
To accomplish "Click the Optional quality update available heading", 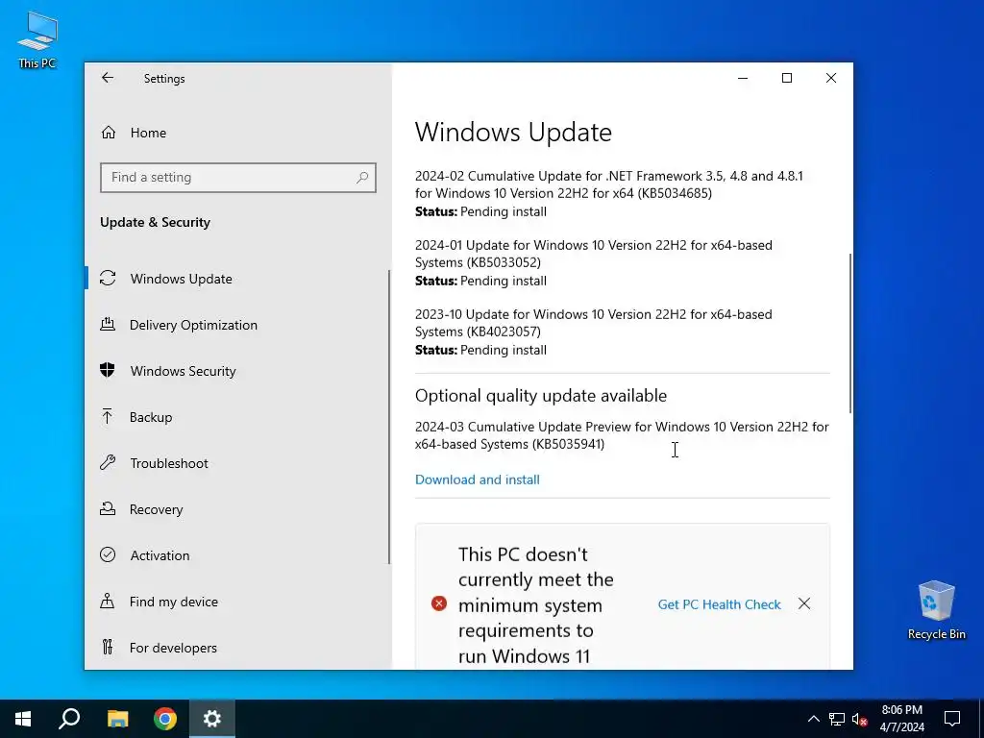I will pos(541,396).
